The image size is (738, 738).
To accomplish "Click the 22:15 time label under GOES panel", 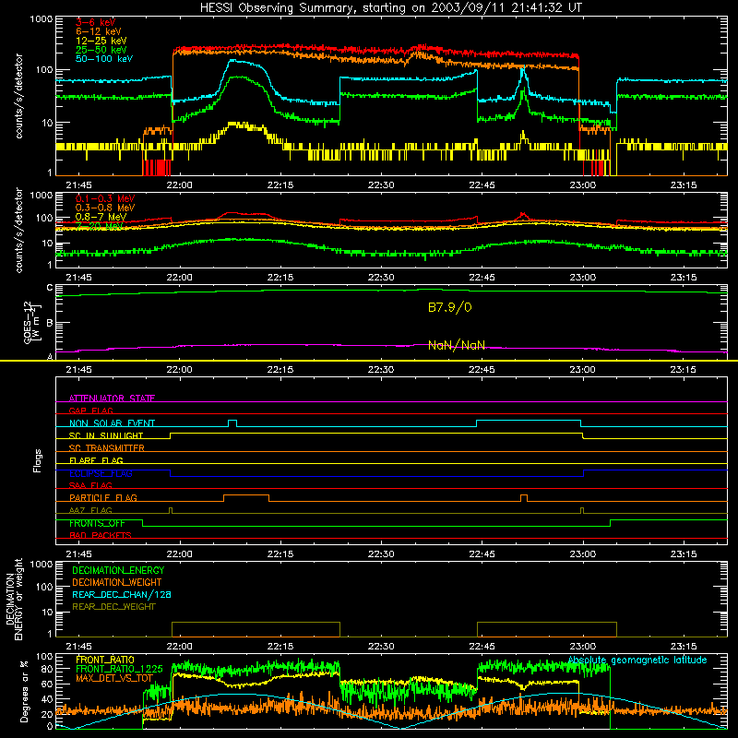I will click(x=280, y=370).
